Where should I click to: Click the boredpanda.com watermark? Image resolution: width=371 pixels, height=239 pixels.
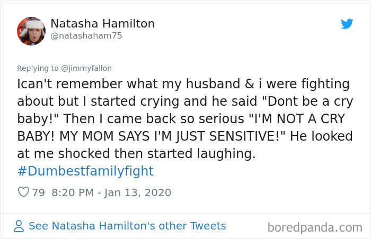[315, 227]
